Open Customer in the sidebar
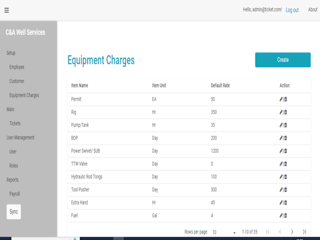 [x=17, y=81]
